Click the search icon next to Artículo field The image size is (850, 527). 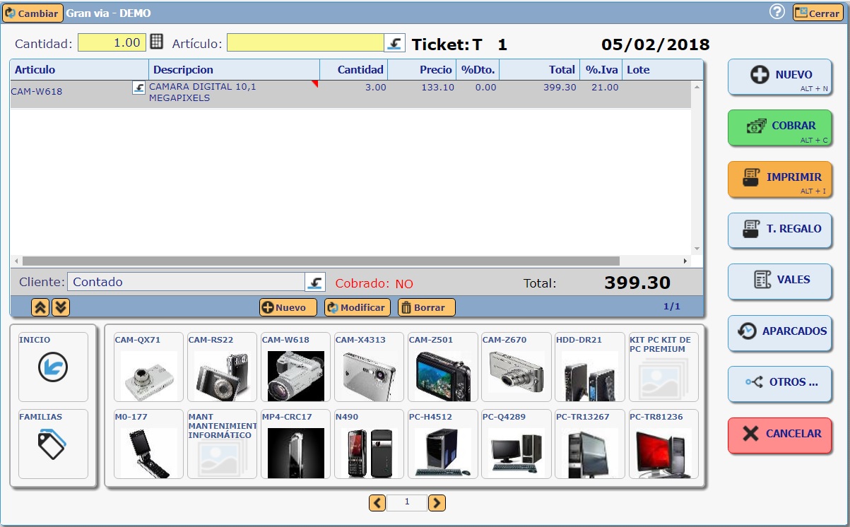(x=395, y=43)
